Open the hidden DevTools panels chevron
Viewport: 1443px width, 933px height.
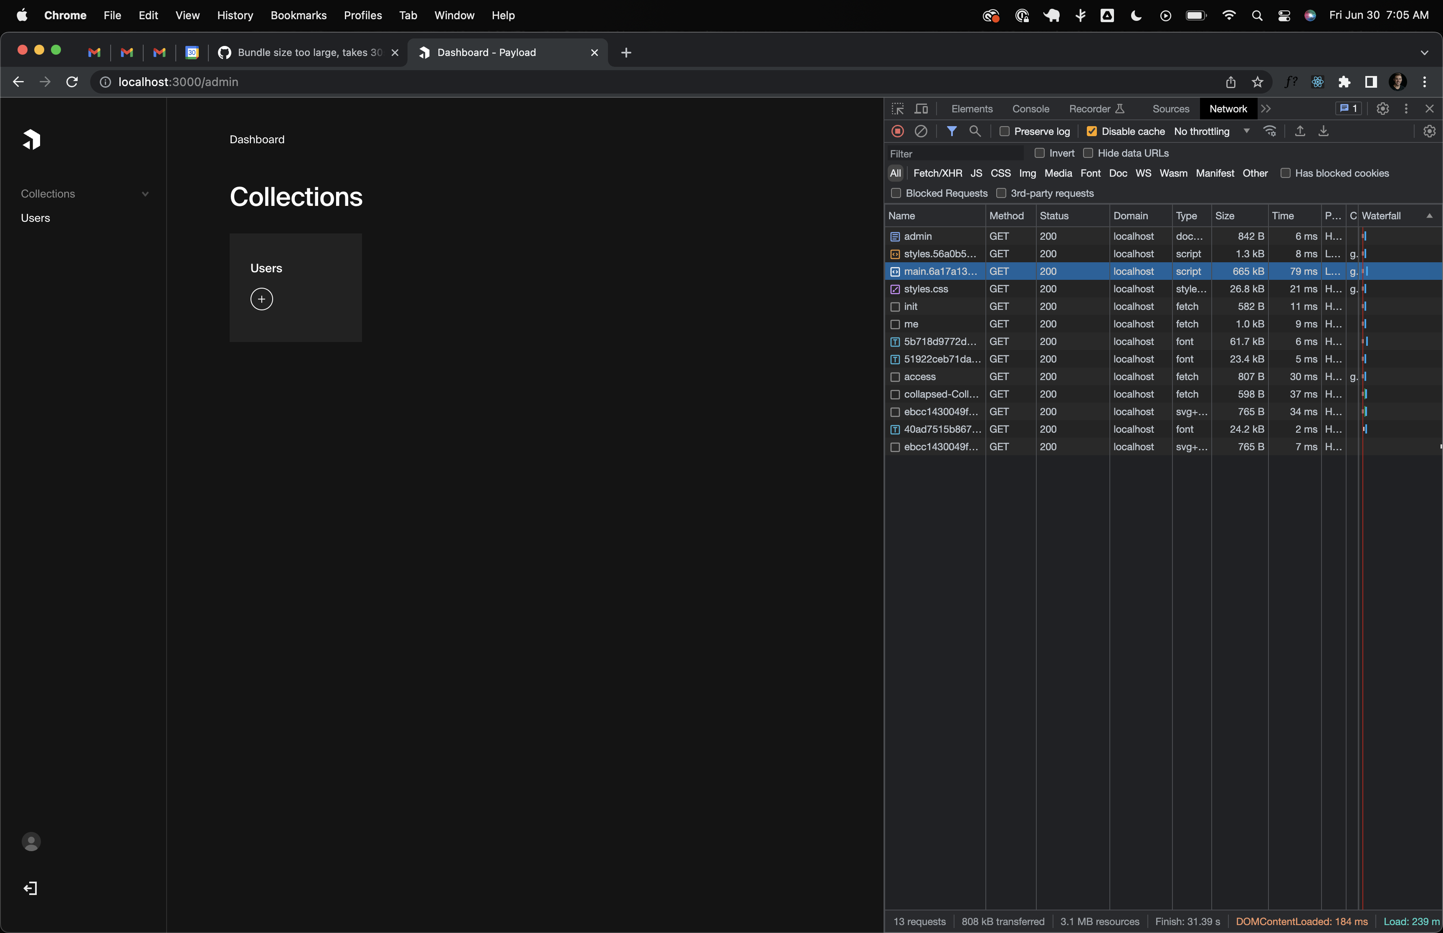(x=1267, y=109)
